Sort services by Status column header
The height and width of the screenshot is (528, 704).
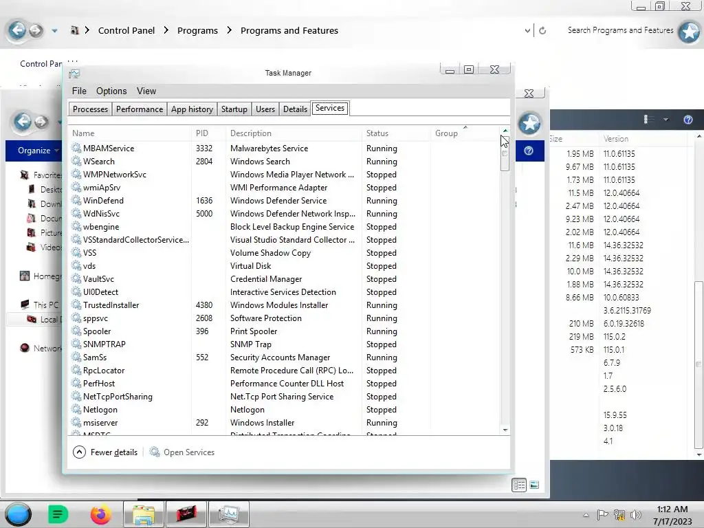click(x=377, y=133)
